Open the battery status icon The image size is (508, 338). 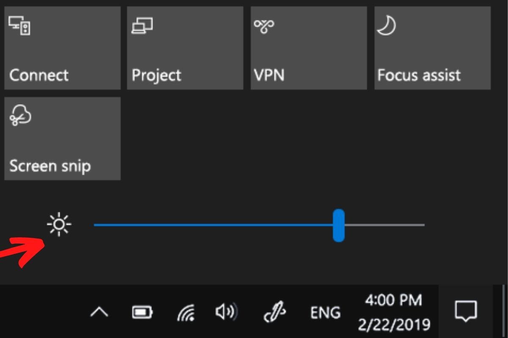click(142, 313)
